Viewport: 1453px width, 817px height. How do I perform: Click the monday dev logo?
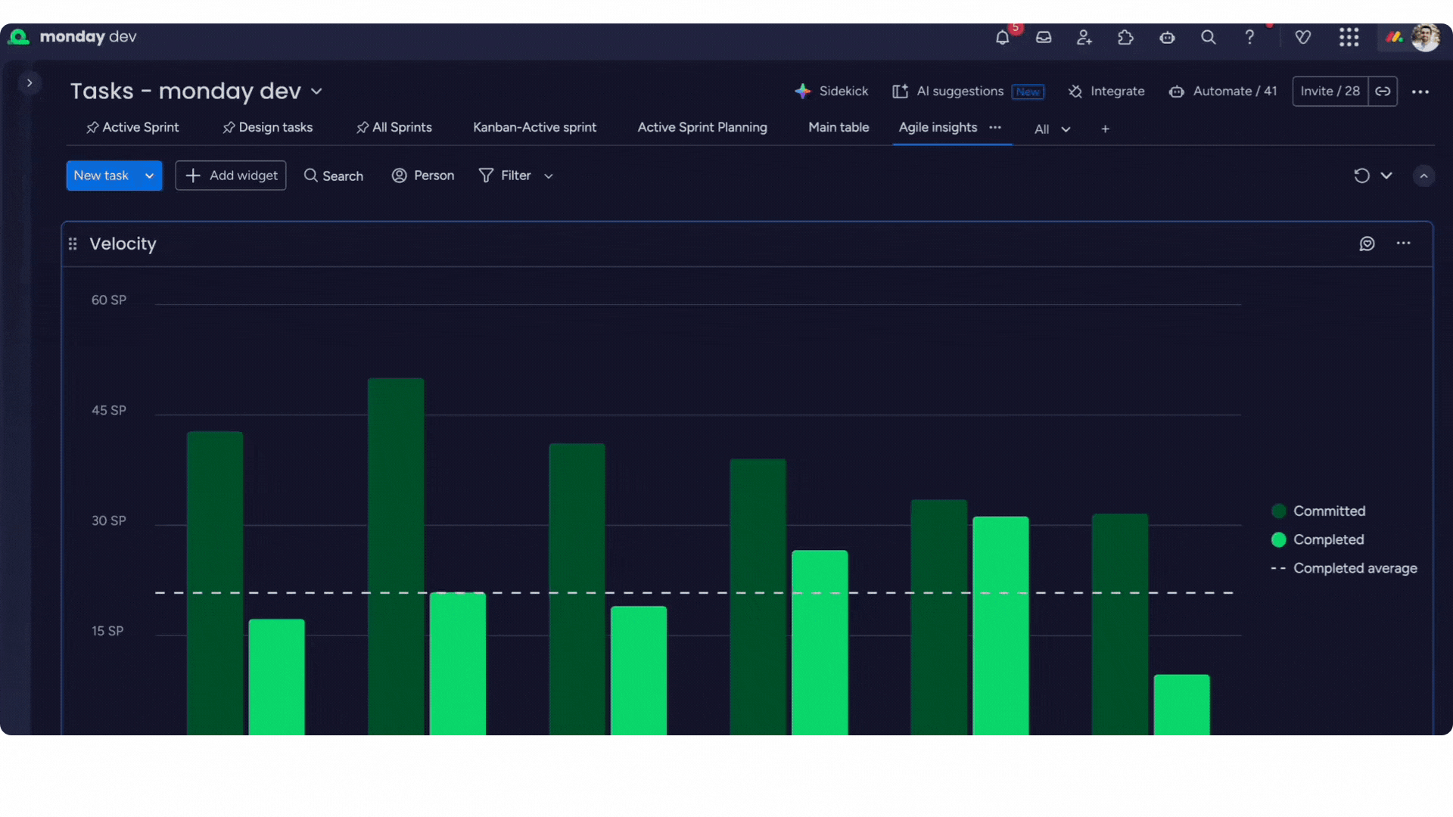(72, 37)
